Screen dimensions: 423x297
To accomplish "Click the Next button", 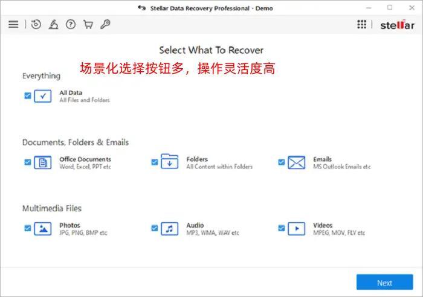I will (385, 282).
